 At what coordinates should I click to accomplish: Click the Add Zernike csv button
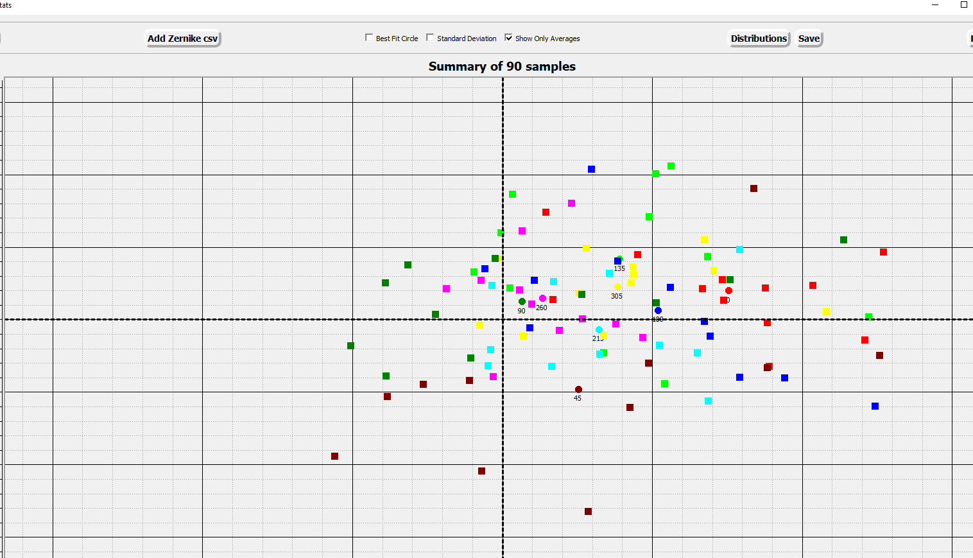[x=183, y=39]
